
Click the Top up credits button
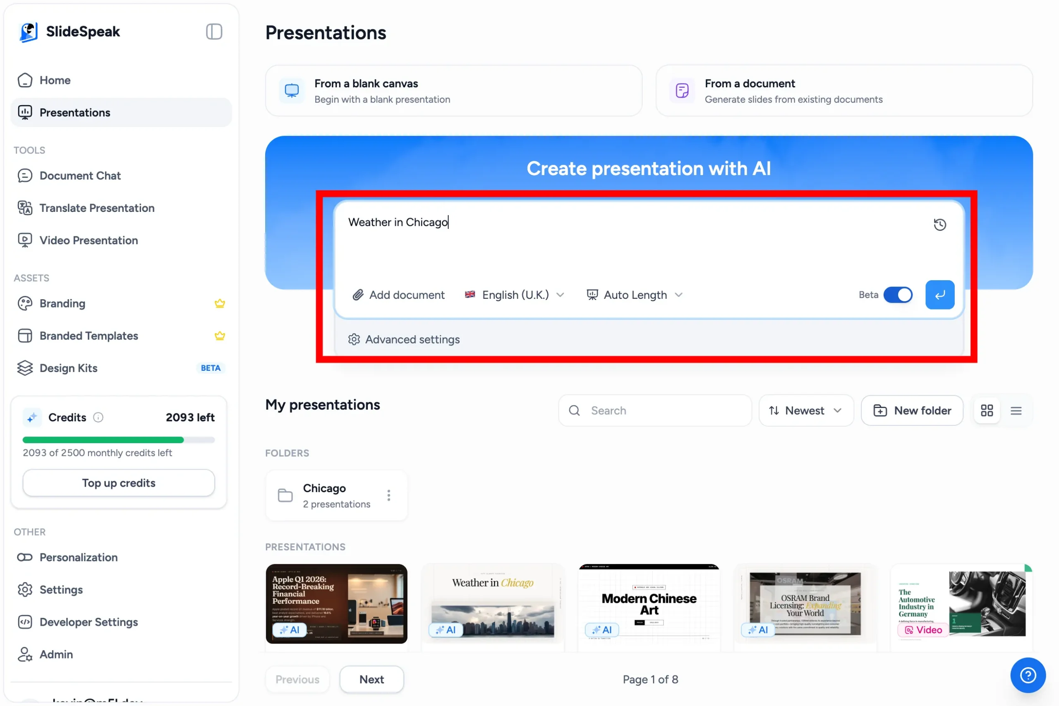point(119,483)
